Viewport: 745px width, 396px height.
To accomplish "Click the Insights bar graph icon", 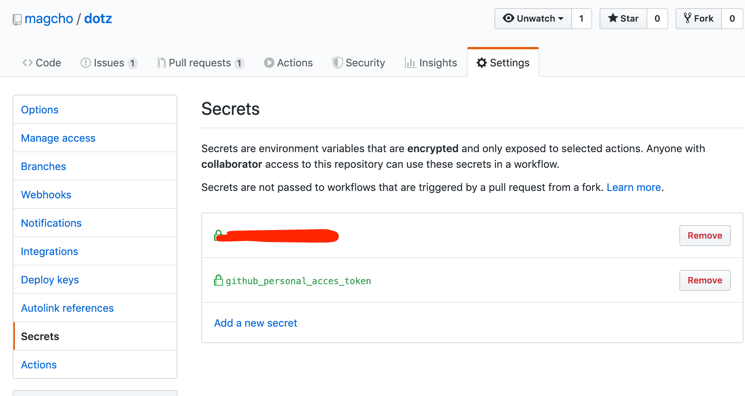I will coord(410,63).
